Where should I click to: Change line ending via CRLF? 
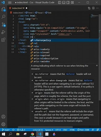(65, 130)
